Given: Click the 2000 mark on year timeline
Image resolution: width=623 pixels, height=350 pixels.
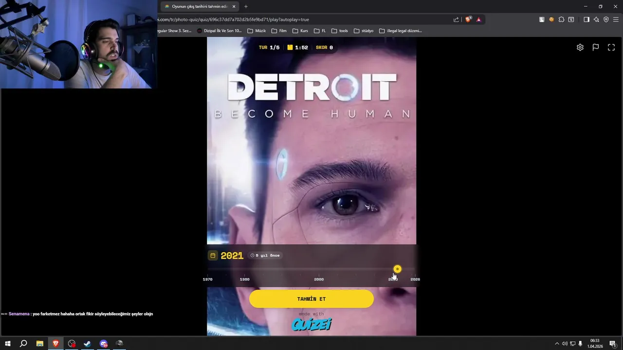Looking at the screenshot, I should pyautogui.click(x=319, y=279).
